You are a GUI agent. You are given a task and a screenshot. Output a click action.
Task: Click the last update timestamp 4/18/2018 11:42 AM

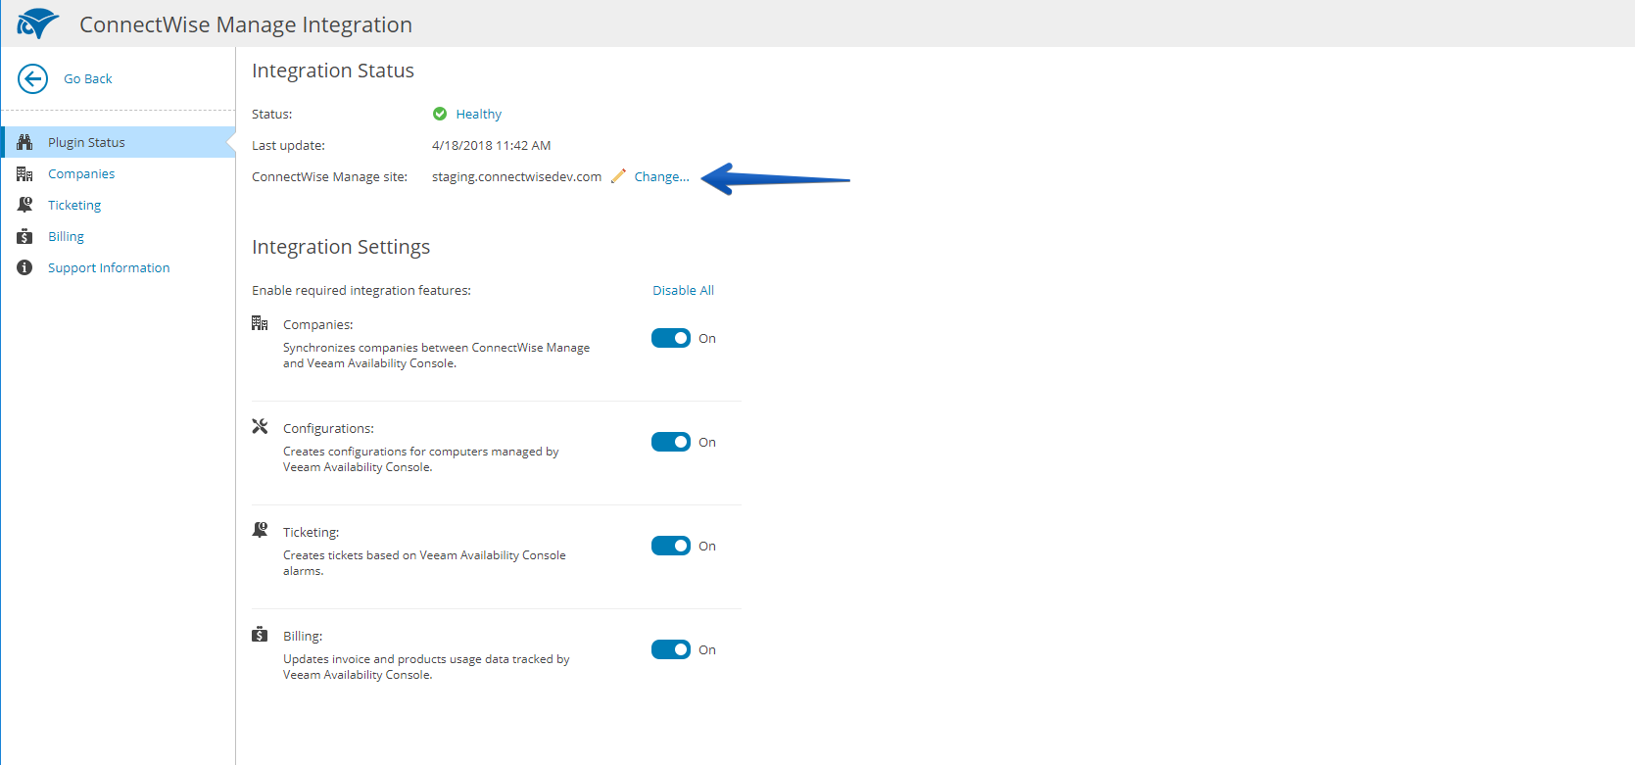tap(492, 145)
